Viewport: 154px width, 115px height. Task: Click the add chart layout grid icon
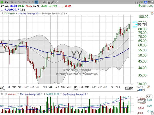tap(48, 2)
